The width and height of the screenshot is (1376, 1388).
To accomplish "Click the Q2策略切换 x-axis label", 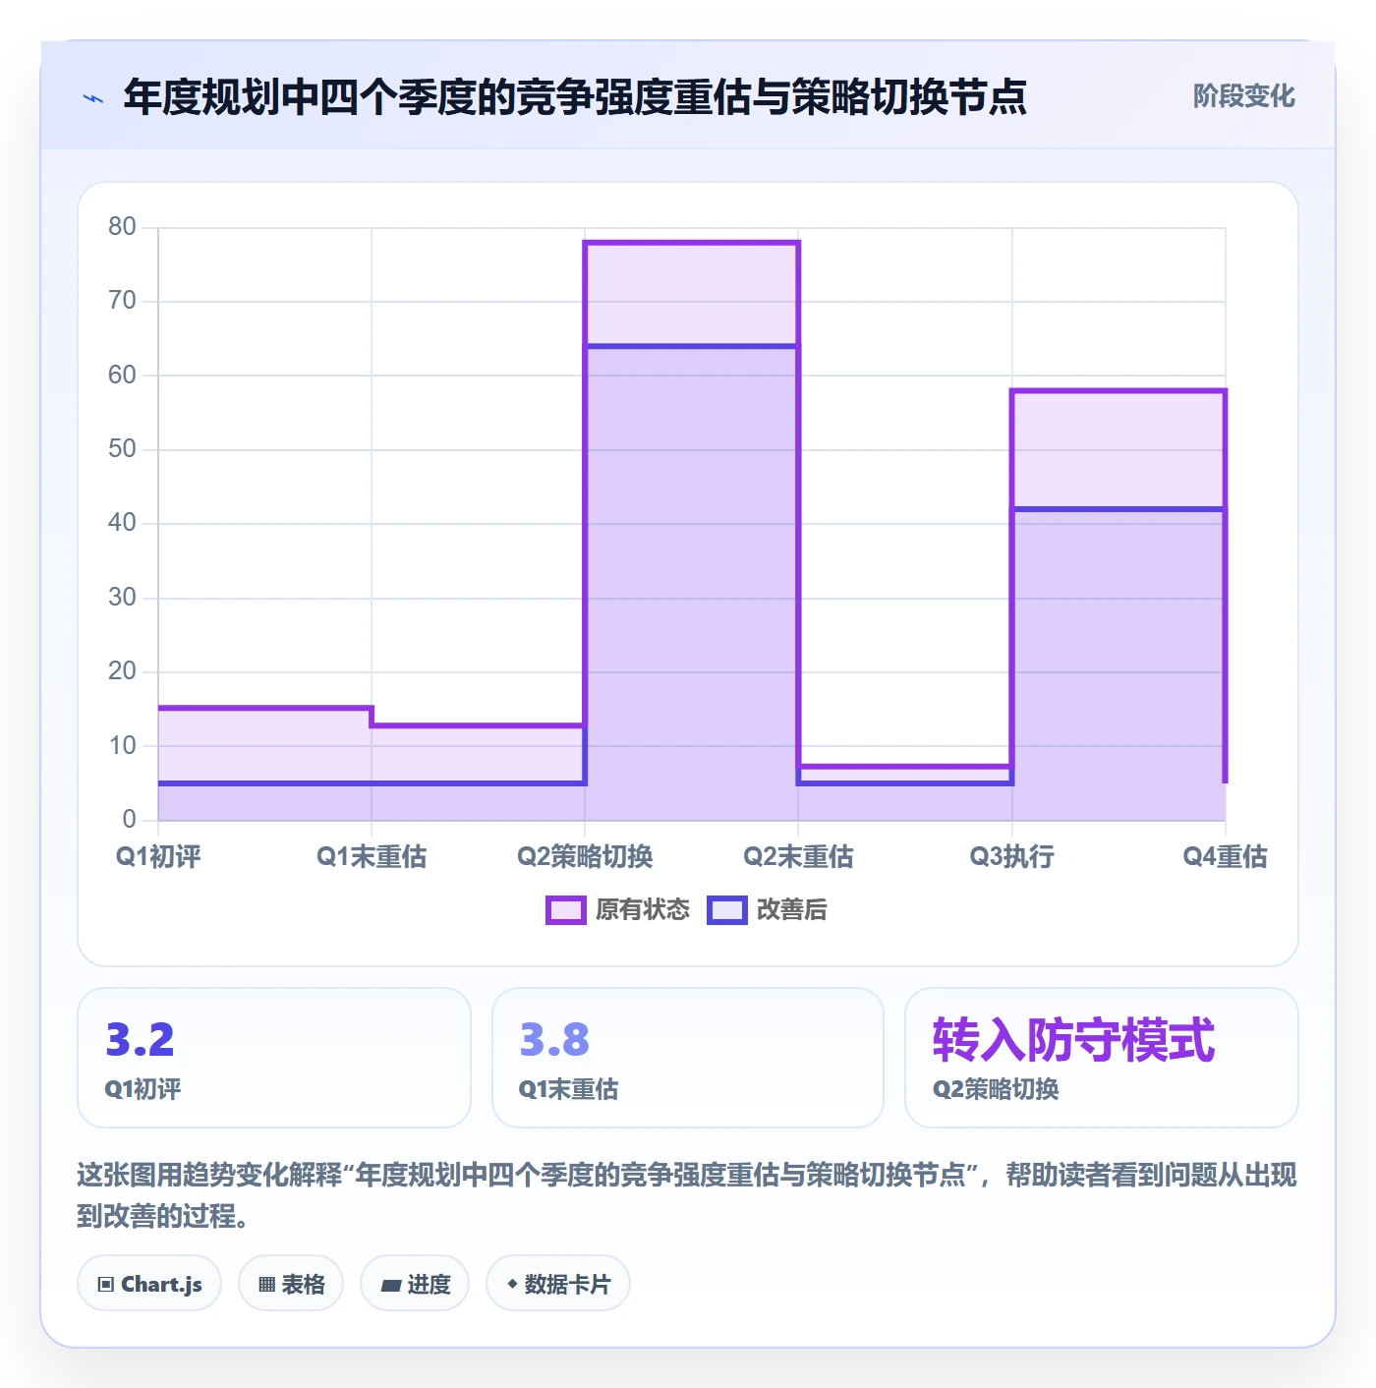I will [585, 856].
